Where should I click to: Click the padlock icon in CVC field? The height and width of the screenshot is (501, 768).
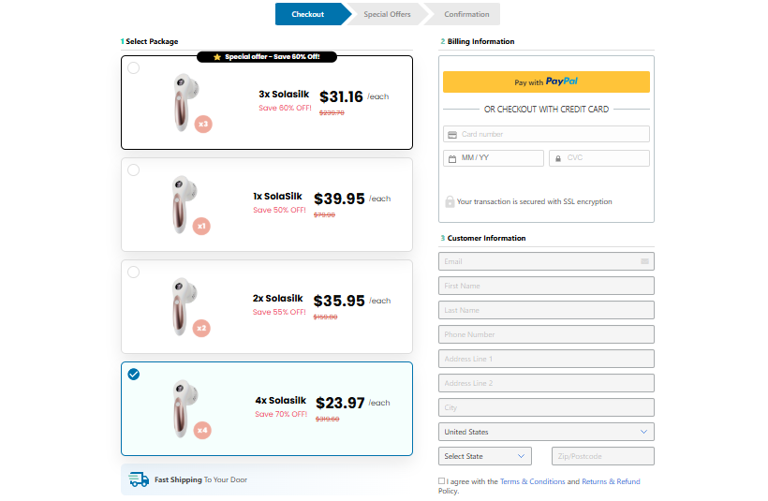[x=558, y=158]
